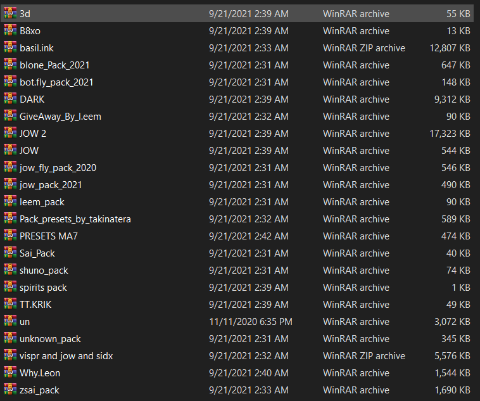Select the jow_fly_pack_2020 archive icon
This screenshot has height=401, width=480.
[10, 167]
